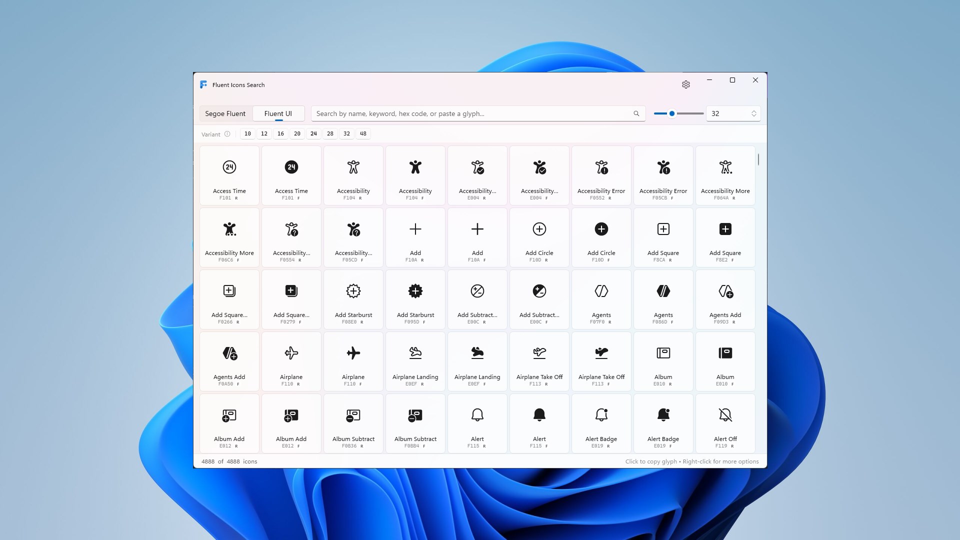This screenshot has height=540, width=960.
Task: Enable the size 32 variant filter
Action: pyautogui.click(x=346, y=133)
